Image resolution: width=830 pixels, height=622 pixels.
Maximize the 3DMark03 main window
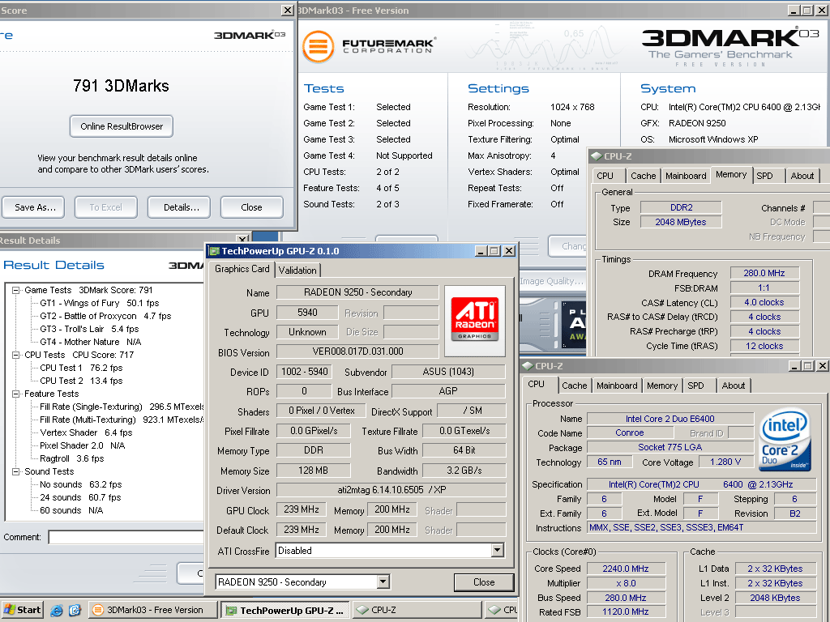pos(806,10)
